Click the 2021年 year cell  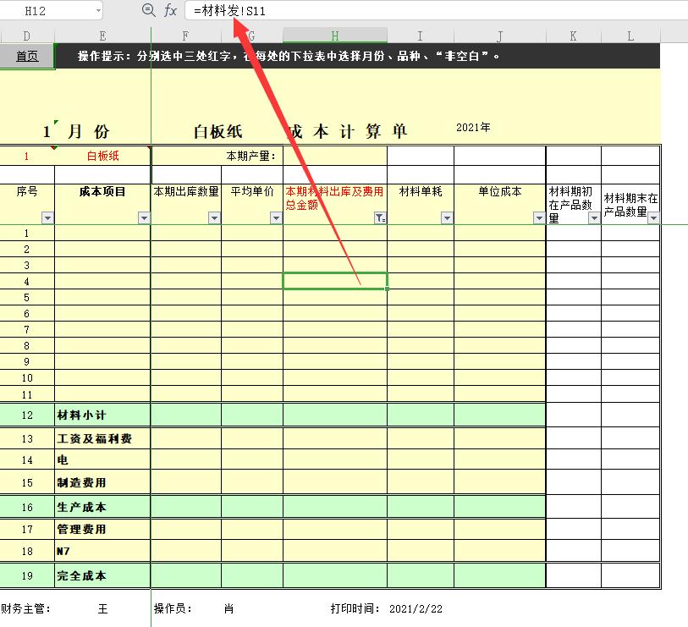473,127
